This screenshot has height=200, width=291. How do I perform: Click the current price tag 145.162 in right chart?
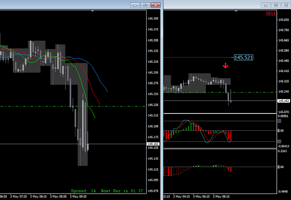click(x=284, y=101)
